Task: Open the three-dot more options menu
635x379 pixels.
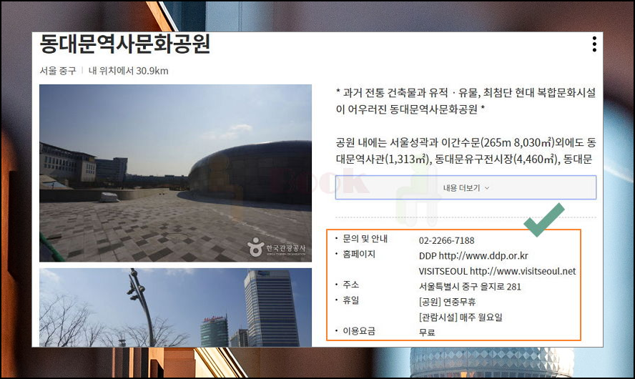Action: (594, 44)
